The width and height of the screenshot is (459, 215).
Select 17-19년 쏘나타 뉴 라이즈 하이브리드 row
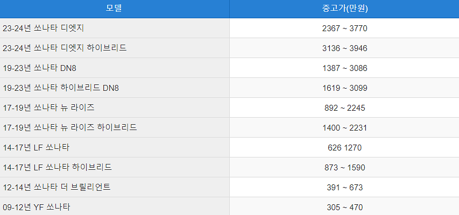coord(229,127)
